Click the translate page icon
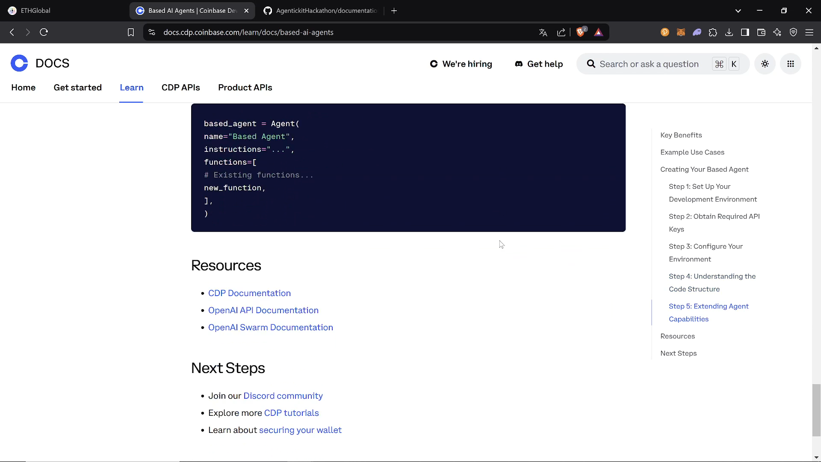 543,32
